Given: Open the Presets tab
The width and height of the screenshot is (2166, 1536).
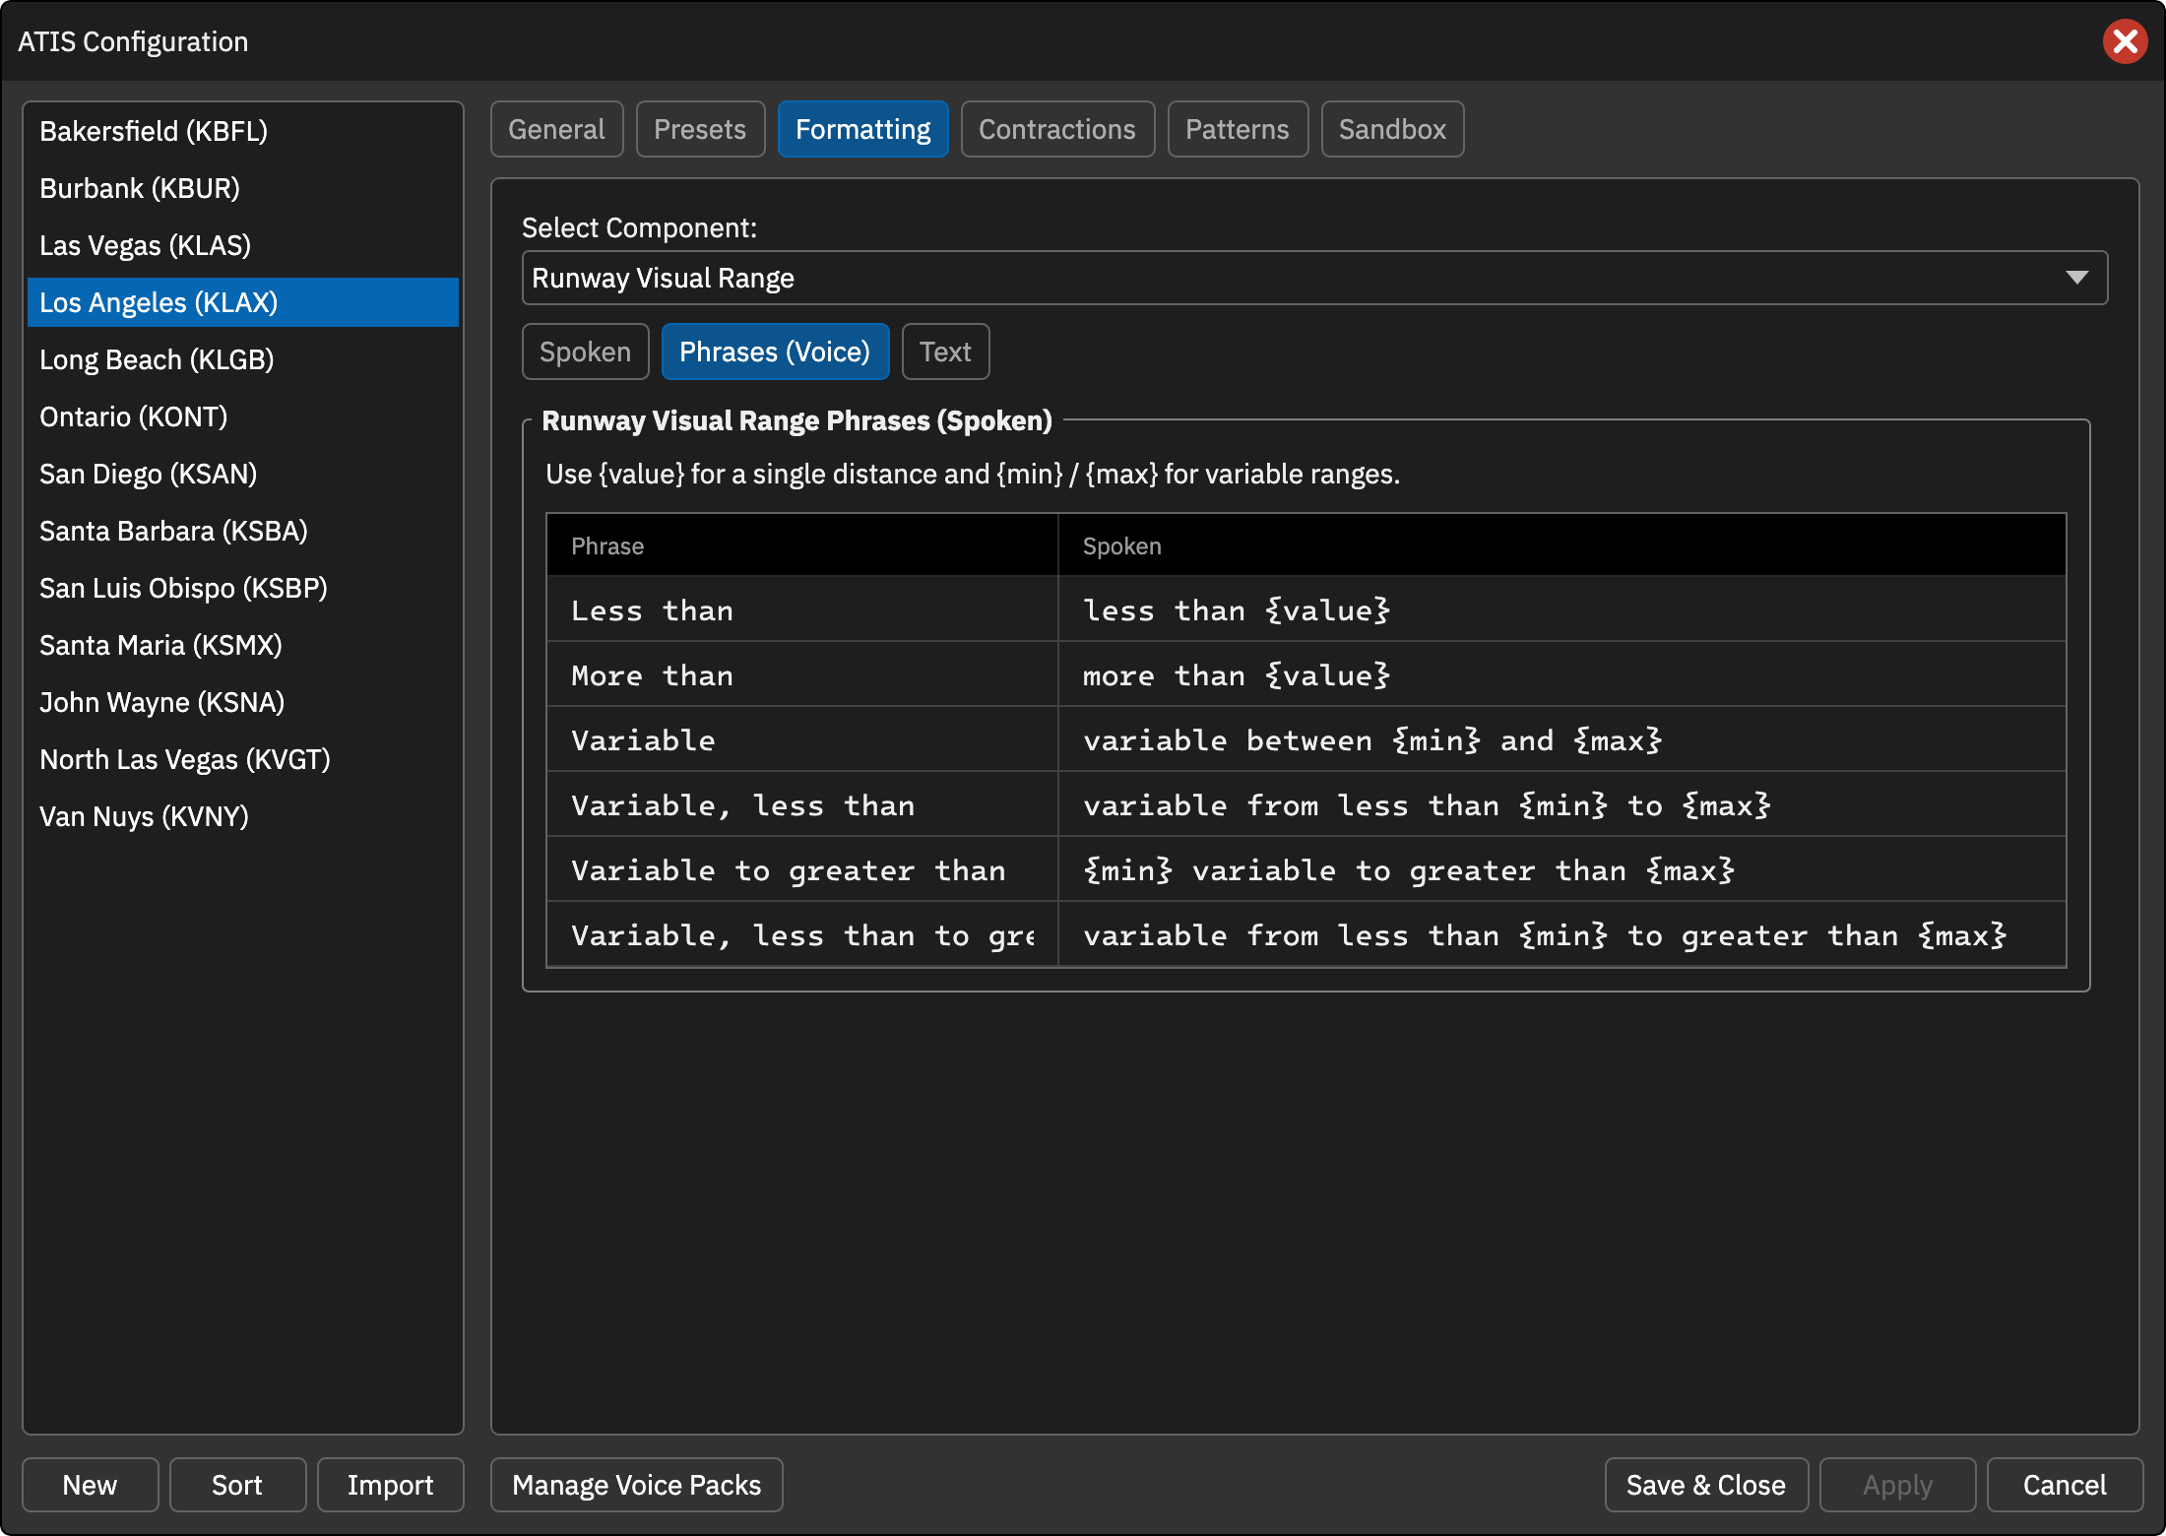Looking at the screenshot, I should 700,129.
